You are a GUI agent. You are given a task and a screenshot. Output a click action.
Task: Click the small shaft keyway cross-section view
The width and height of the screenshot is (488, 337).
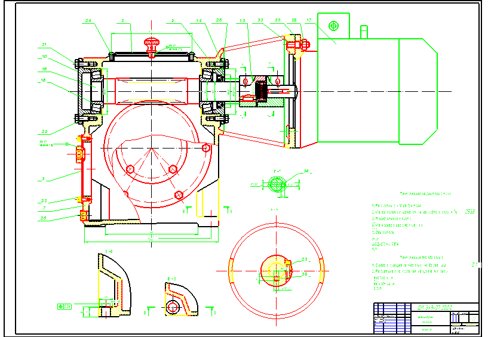[x=276, y=185]
